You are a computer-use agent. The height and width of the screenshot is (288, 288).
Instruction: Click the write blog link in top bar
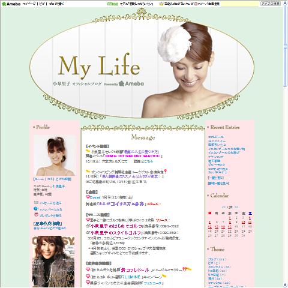(x=56, y=4)
